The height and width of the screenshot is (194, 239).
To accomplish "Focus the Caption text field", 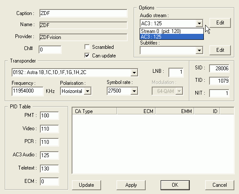I will [83, 13].
